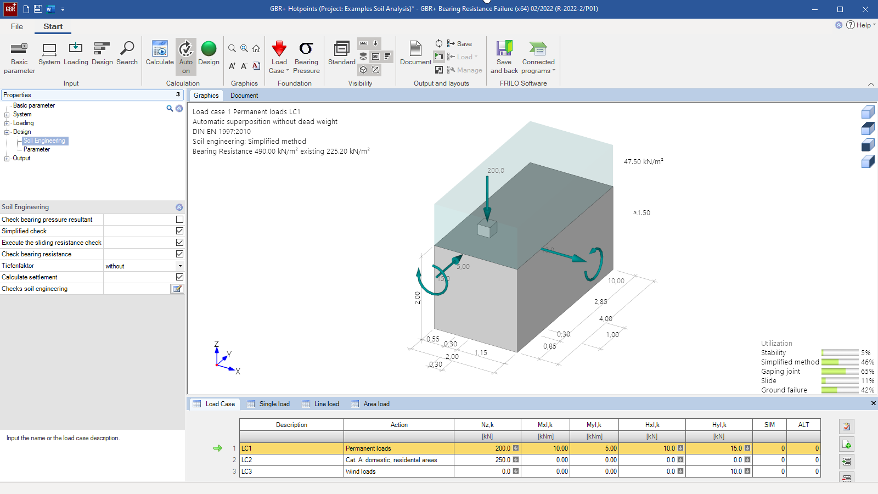
Task: Expand the Loading tree node
Action: pos(7,123)
